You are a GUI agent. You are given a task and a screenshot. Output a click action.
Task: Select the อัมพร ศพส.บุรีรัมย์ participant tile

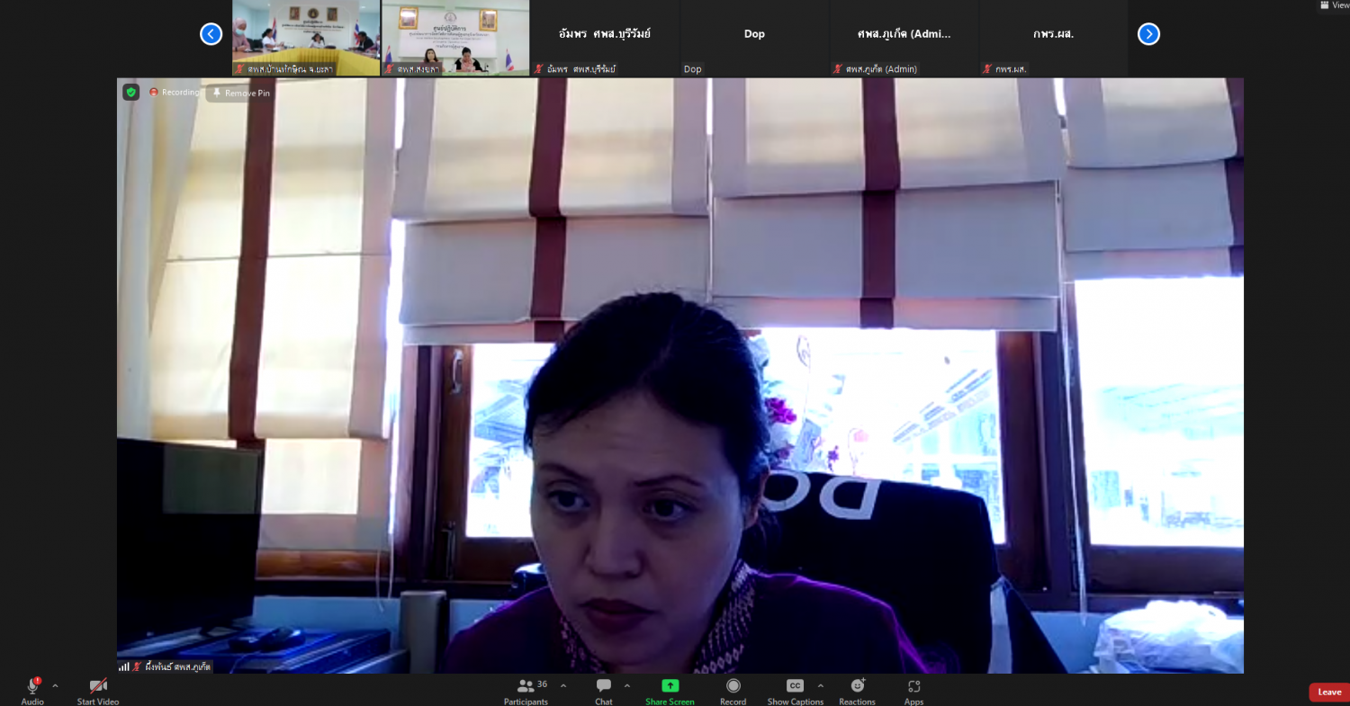(x=605, y=38)
